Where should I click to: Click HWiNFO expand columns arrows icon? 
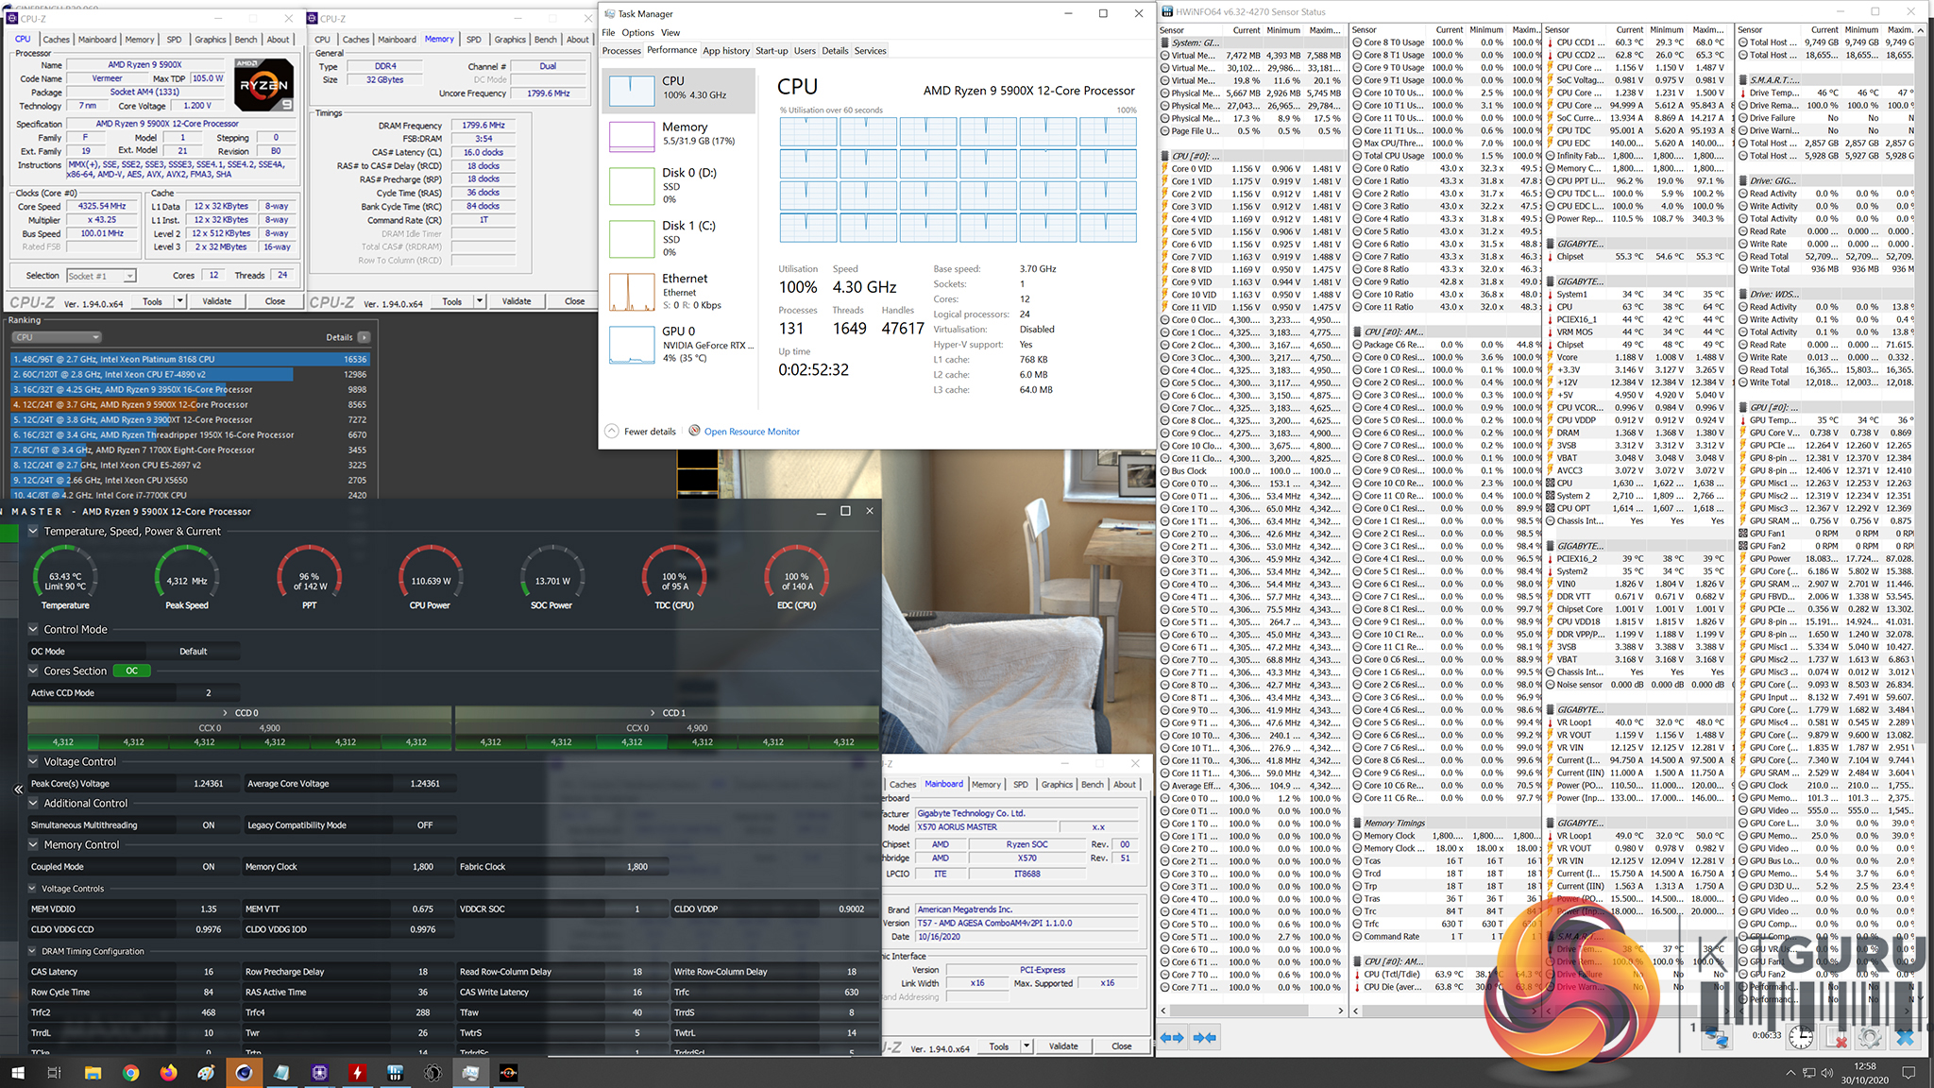[1172, 1037]
